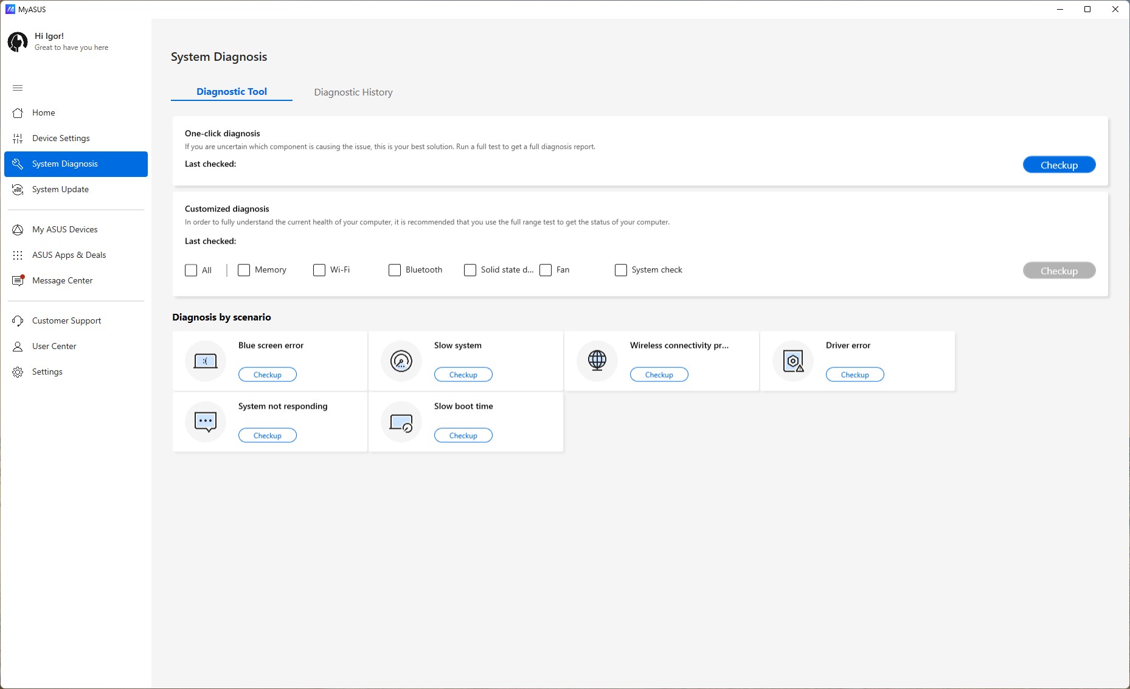Toggle the hamburger menu icon in sidebar

point(18,88)
